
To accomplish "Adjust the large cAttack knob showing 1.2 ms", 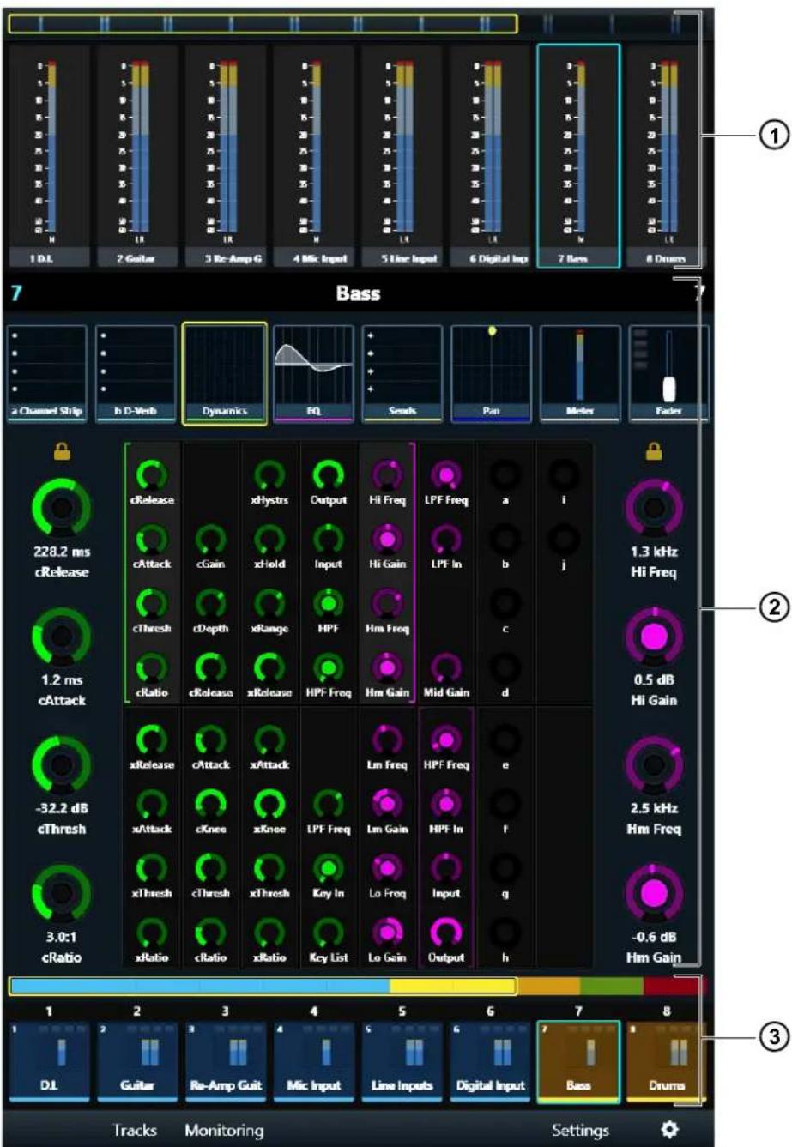I will click(61, 637).
